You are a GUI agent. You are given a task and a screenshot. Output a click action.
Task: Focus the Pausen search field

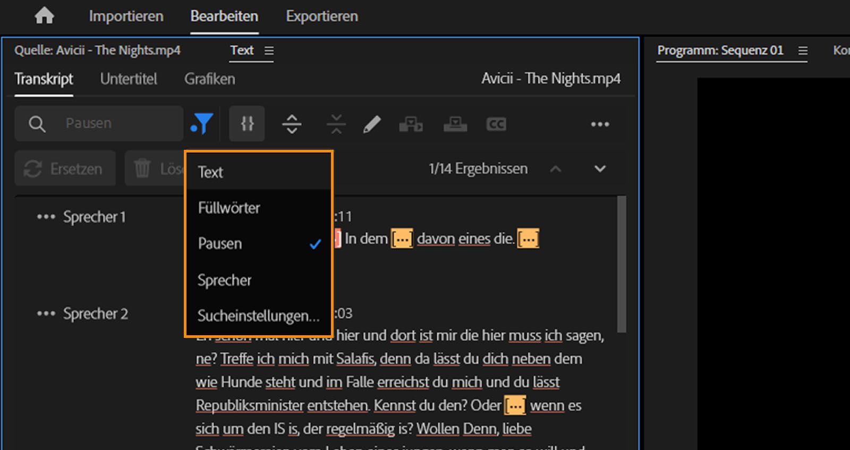(99, 123)
